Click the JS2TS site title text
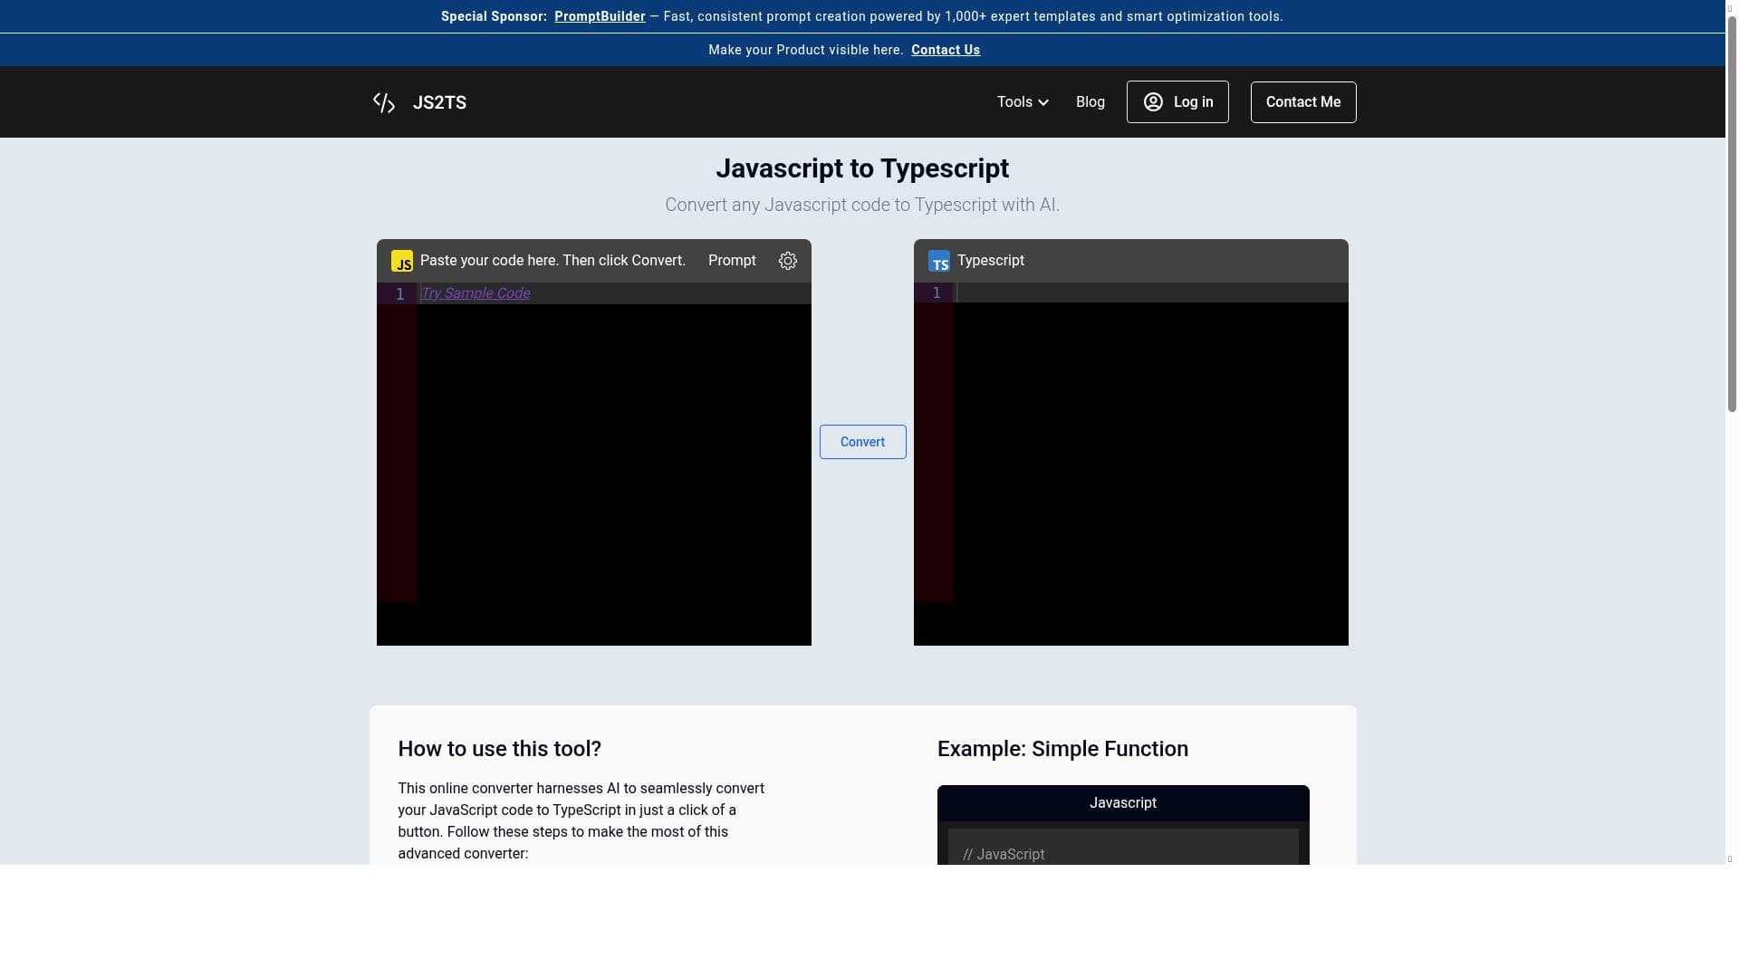 (x=439, y=103)
